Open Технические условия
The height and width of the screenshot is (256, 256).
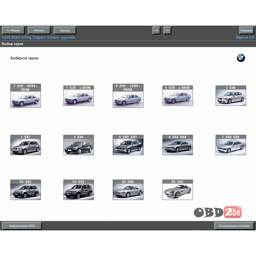pyautogui.click(x=234, y=226)
